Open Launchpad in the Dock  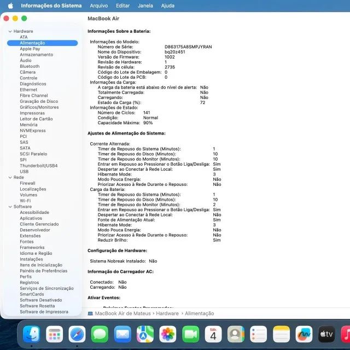[x=55, y=334]
